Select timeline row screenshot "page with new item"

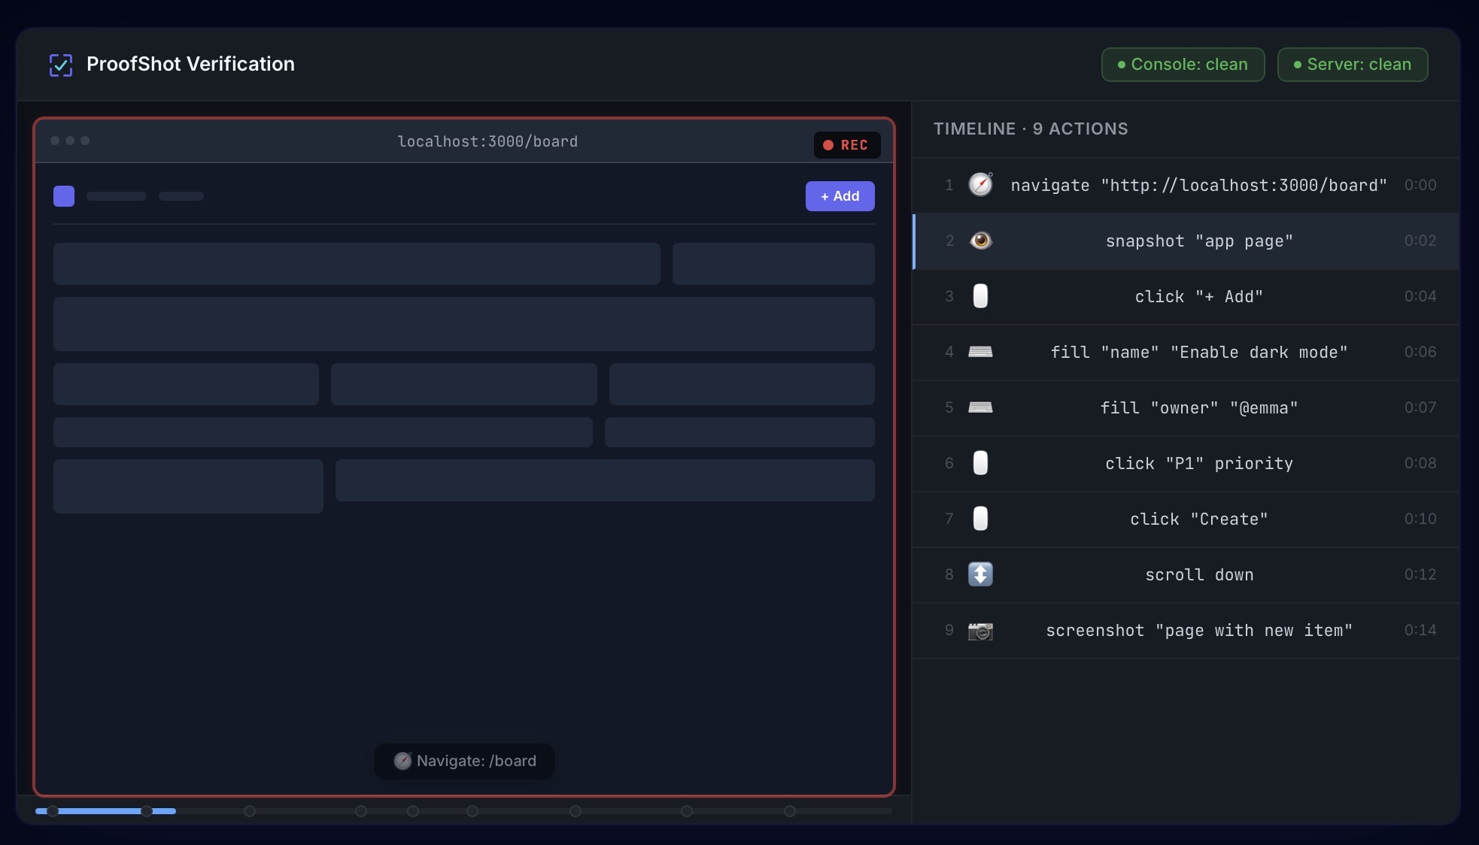(1198, 631)
